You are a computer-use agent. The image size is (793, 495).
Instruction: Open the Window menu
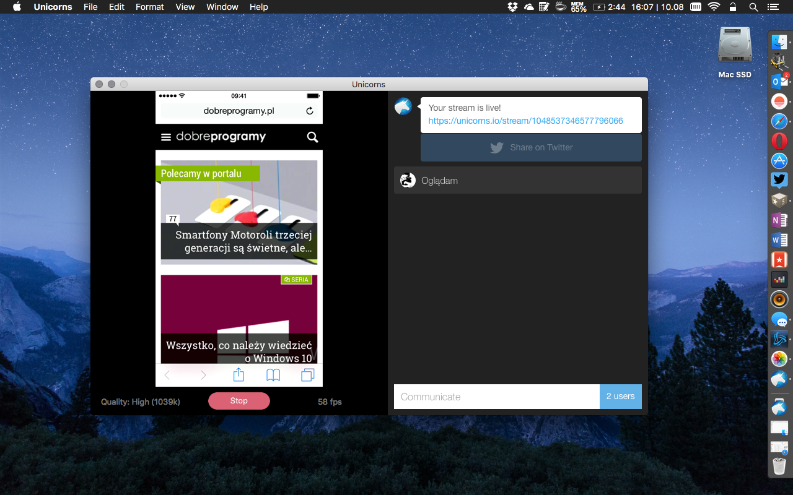click(x=222, y=7)
